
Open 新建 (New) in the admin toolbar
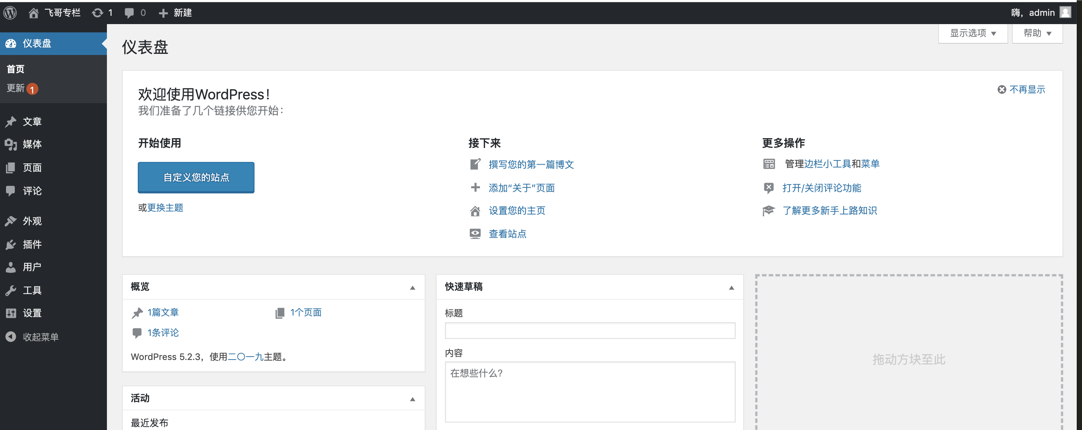click(x=174, y=12)
